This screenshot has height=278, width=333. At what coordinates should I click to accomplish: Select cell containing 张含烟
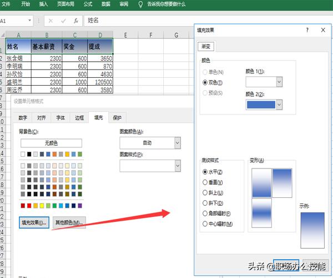(18, 58)
